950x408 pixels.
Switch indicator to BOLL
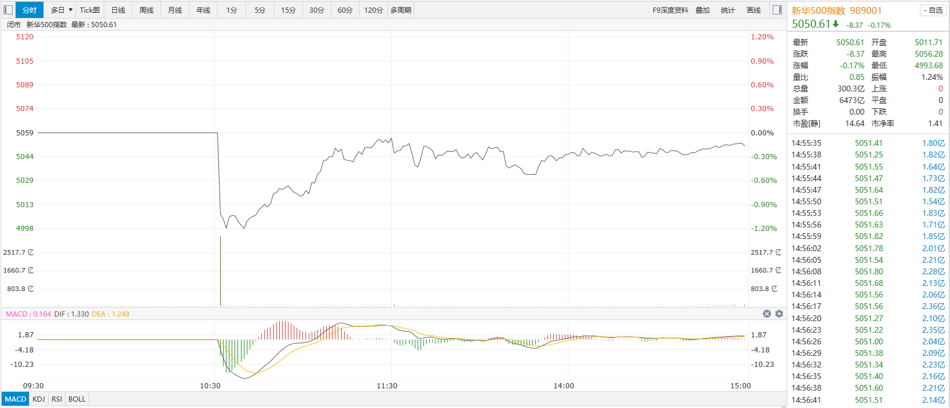pyautogui.click(x=77, y=399)
